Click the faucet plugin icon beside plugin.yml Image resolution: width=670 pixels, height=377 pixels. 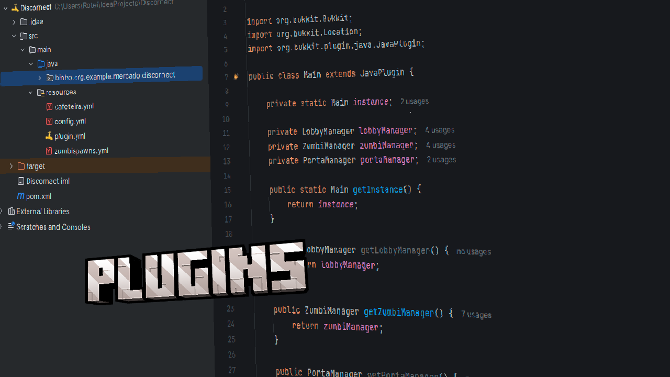tap(49, 136)
